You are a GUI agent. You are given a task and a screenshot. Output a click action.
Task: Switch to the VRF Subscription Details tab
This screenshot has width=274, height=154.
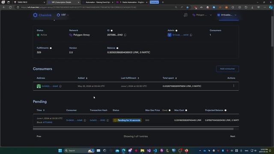click(x=63, y=2)
